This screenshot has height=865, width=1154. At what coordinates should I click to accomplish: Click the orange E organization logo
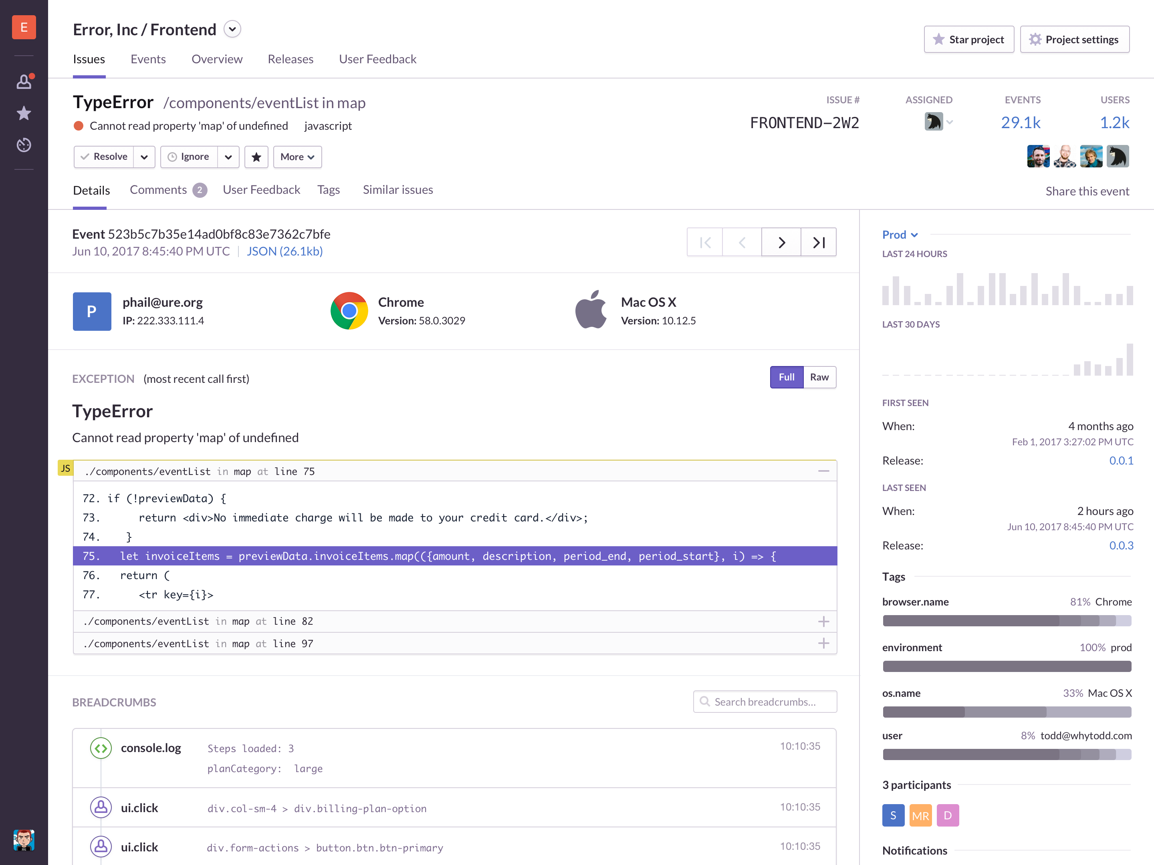click(x=24, y=27)
